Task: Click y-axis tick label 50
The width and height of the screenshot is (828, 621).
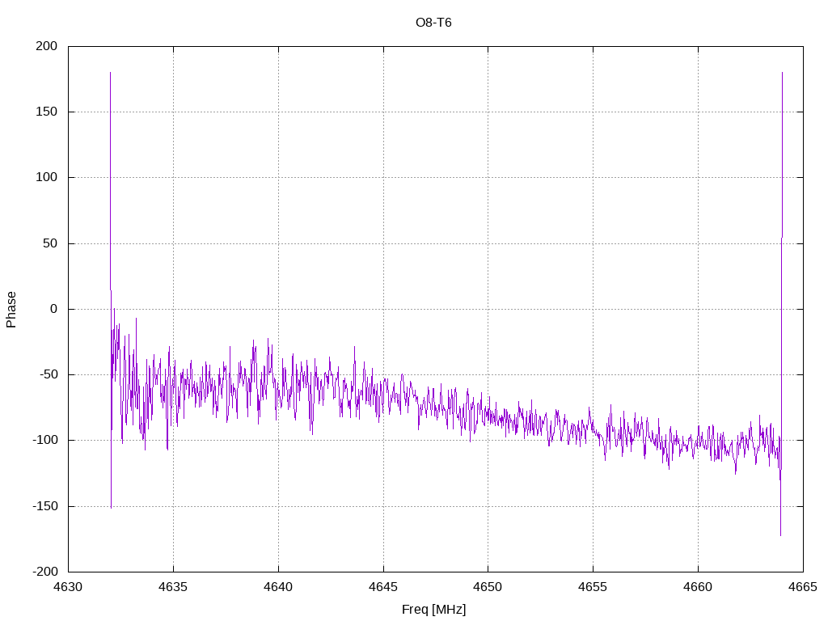Action: pyautogui.click(x=50, y=243)
